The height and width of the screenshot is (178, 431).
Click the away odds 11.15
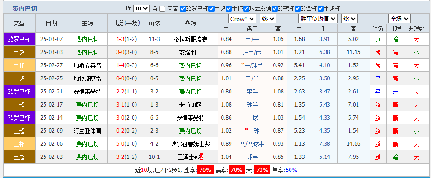coord(354,52)
